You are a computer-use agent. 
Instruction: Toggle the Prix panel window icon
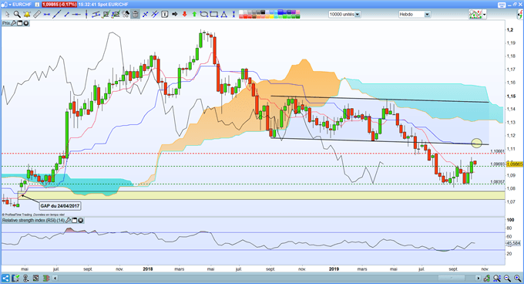tap(20, 23)
